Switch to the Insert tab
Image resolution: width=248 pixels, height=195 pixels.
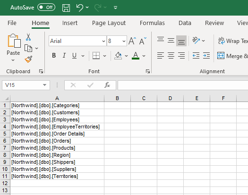point(70,23)
